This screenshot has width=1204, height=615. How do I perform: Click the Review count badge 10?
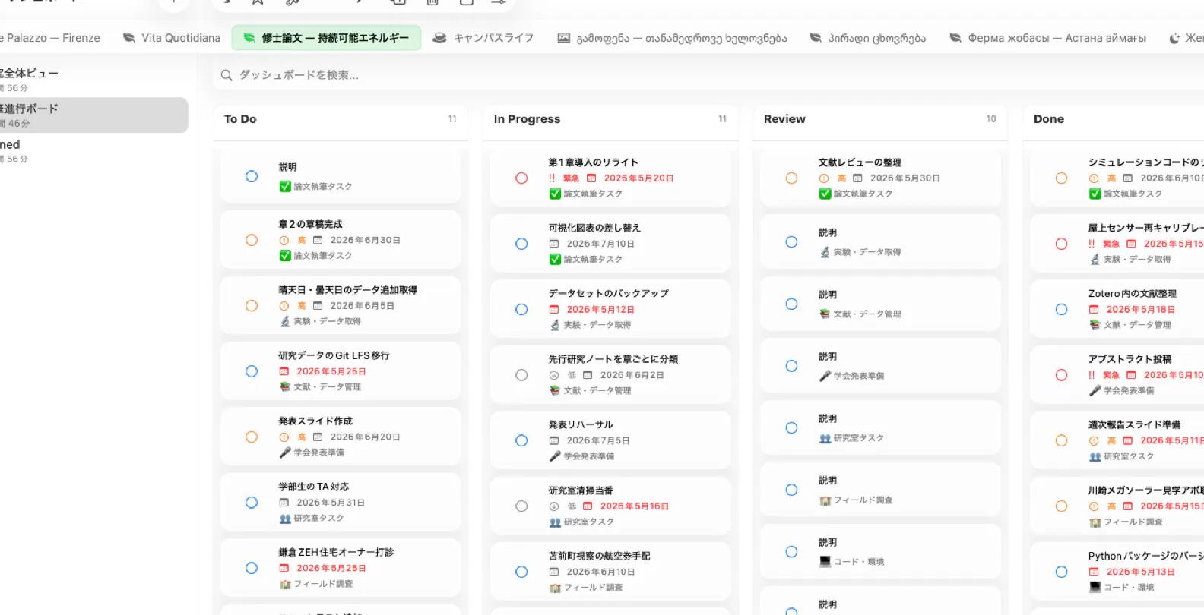[991, 119]
